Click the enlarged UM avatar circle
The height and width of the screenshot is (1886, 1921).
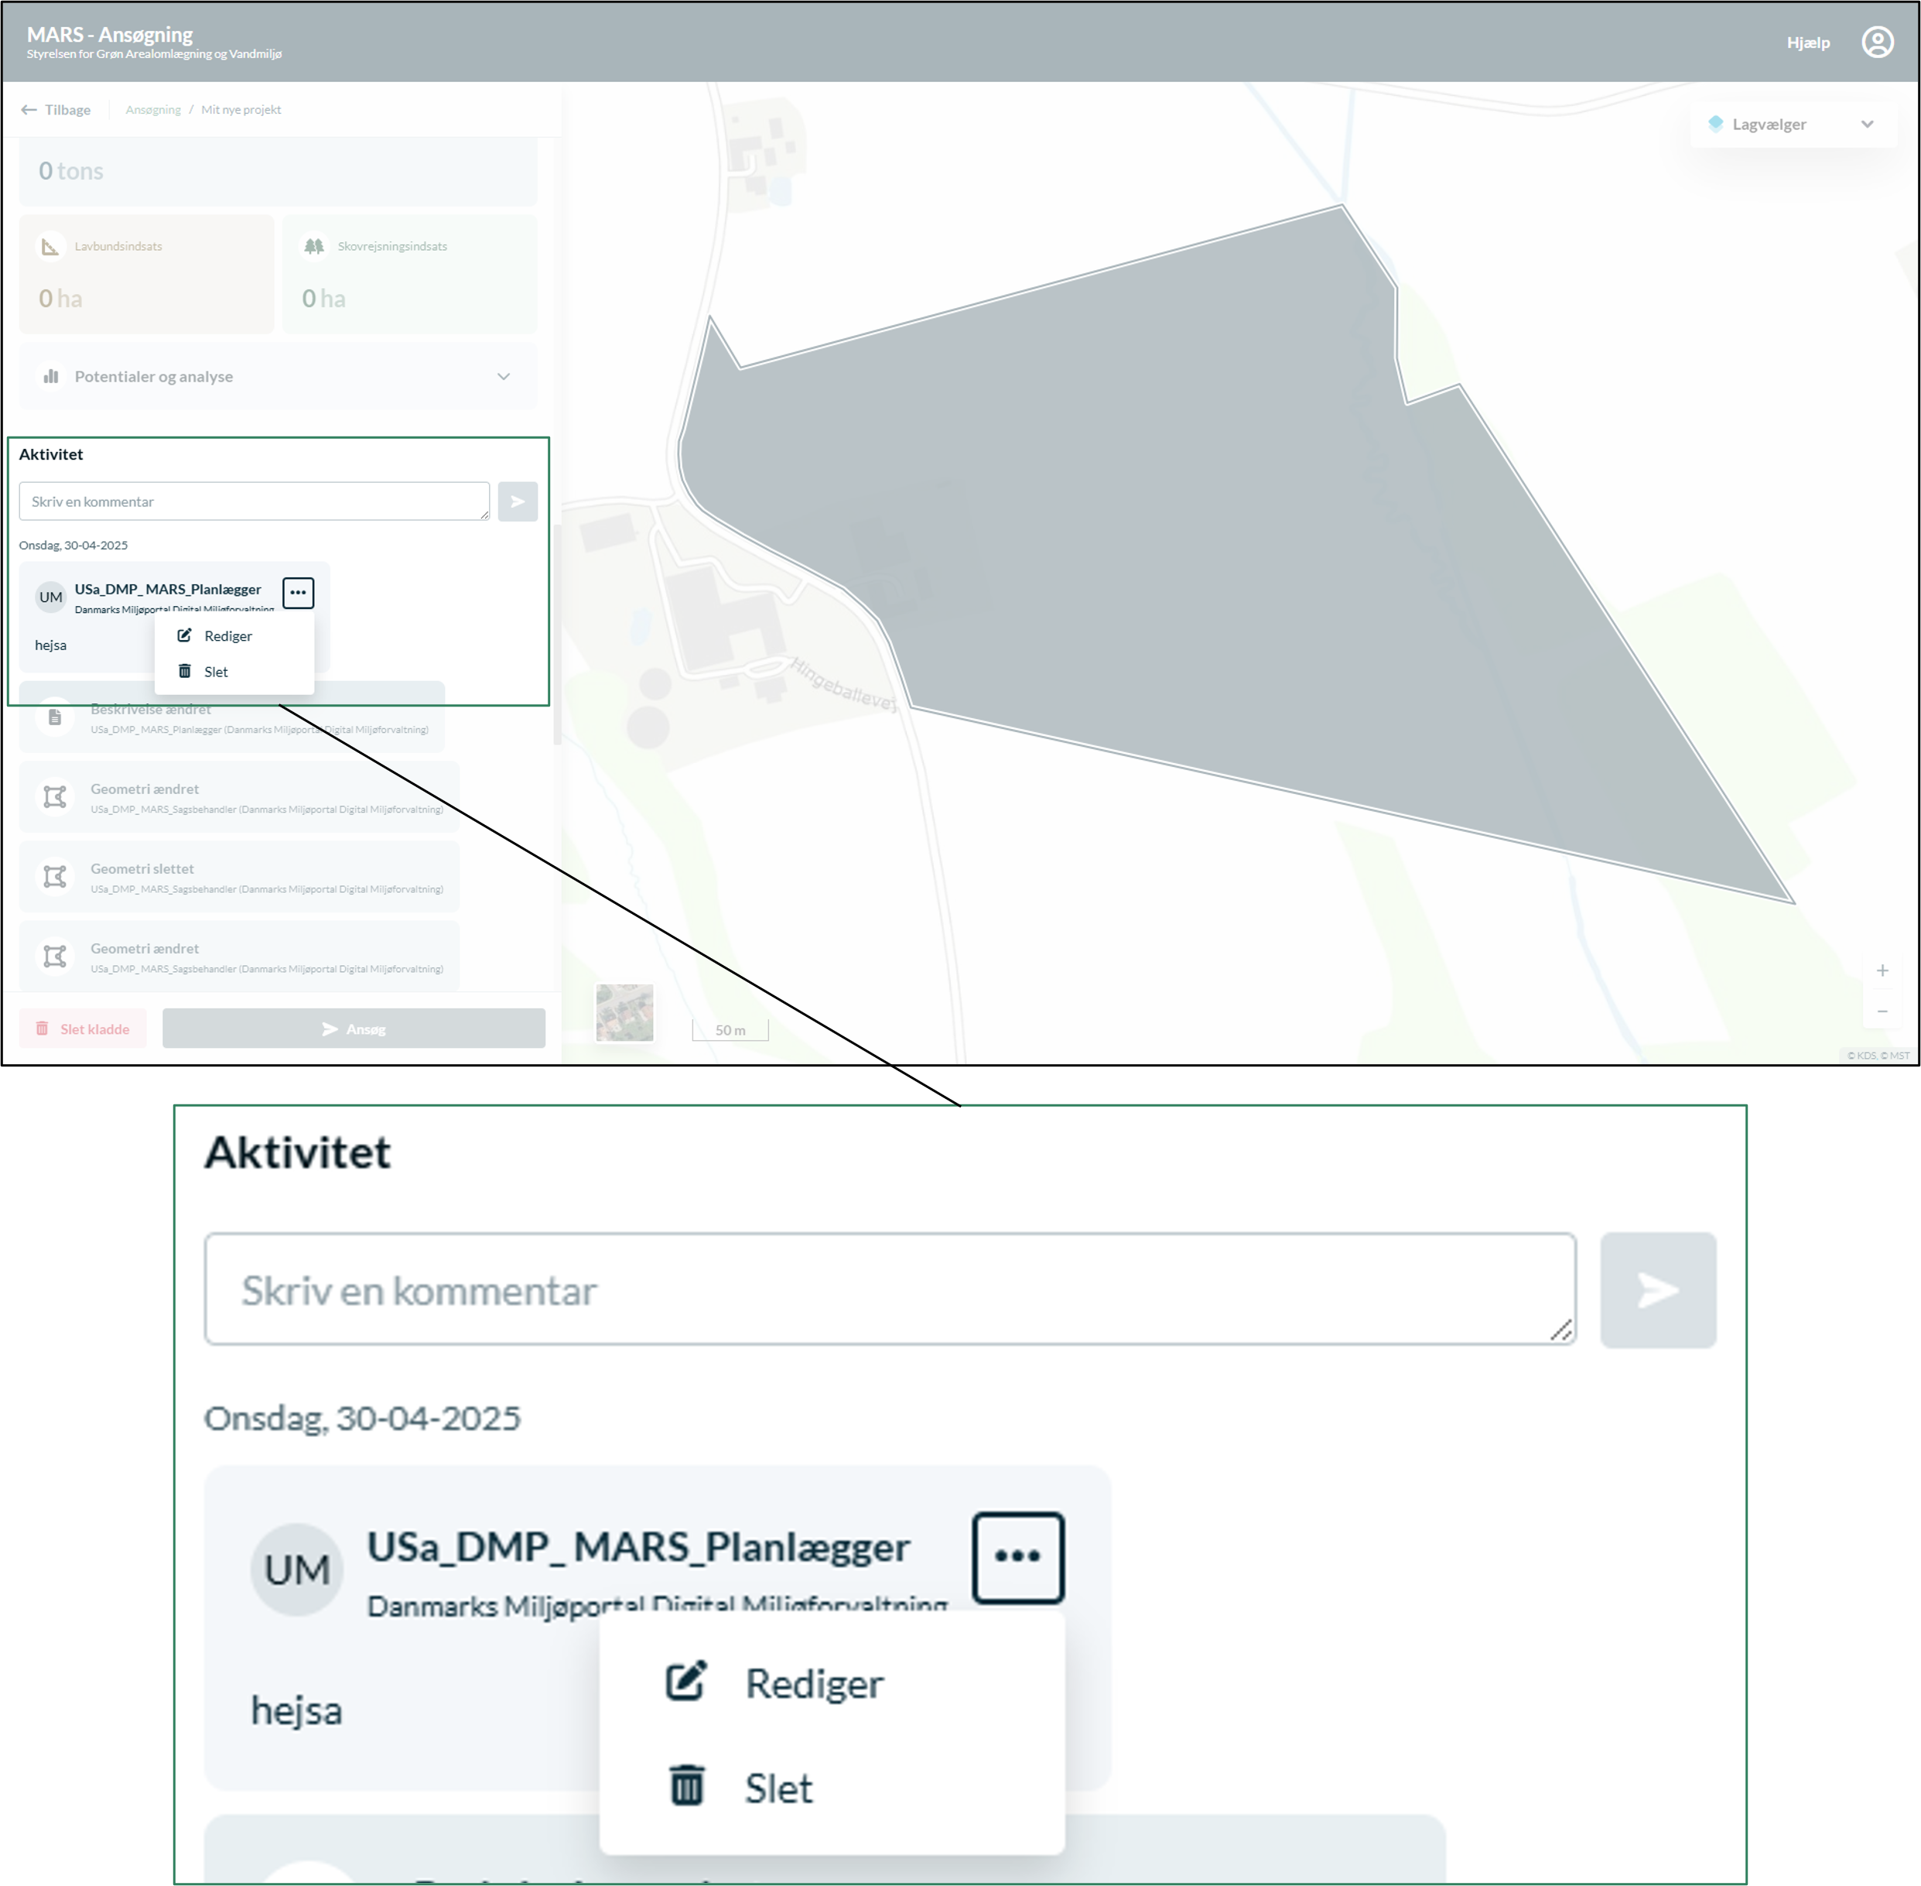297,1570
